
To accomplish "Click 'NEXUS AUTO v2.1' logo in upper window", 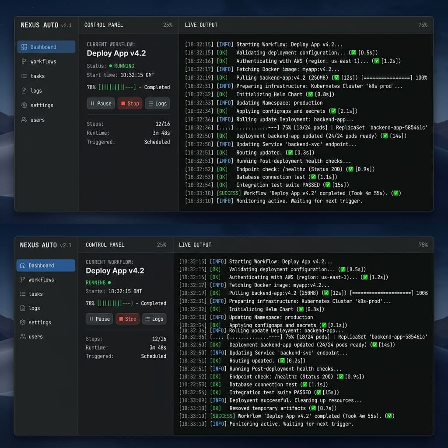I will pyautogui.click(x=46, y=25).
